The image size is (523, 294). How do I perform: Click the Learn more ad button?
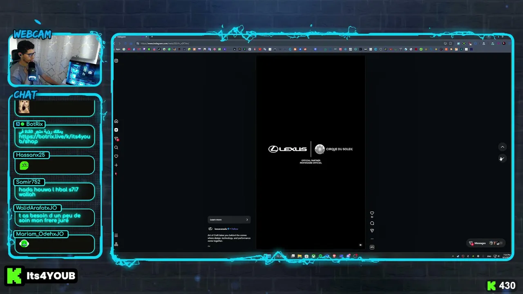tap(229, 220)
